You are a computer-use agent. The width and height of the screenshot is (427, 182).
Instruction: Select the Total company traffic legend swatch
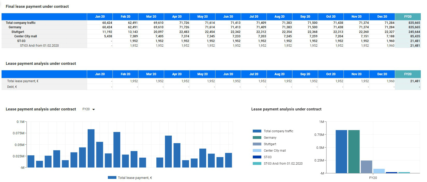(257, 131)
